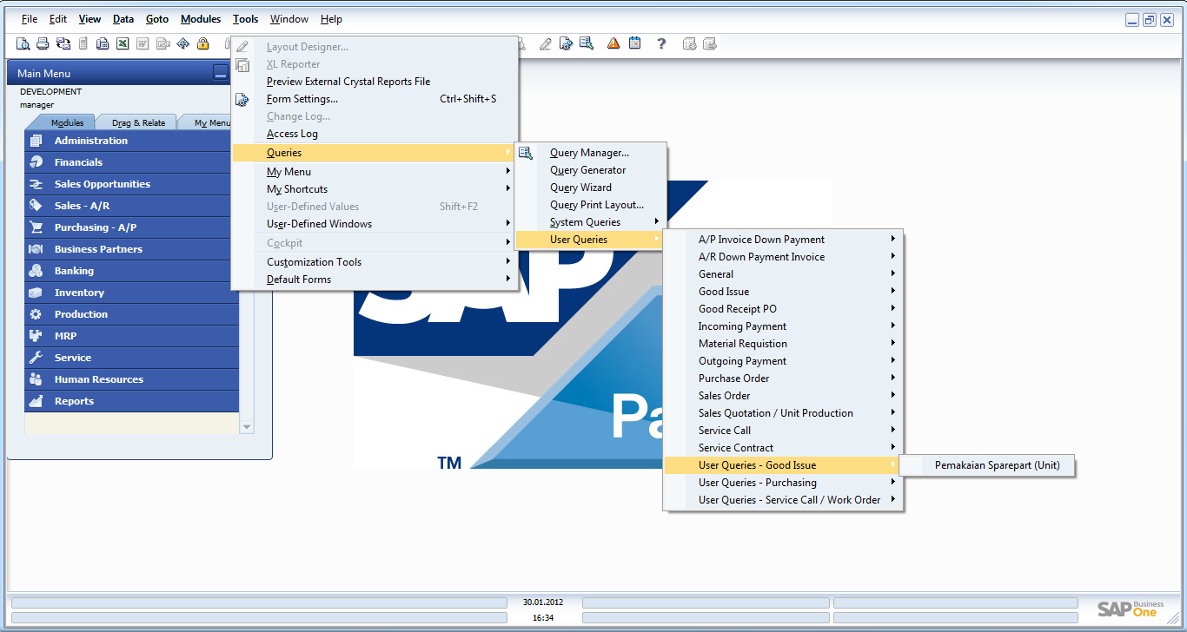Open Print Preview from the toolbar
This screenshot has height=632, width=1187.
click(x=23, y=43)
